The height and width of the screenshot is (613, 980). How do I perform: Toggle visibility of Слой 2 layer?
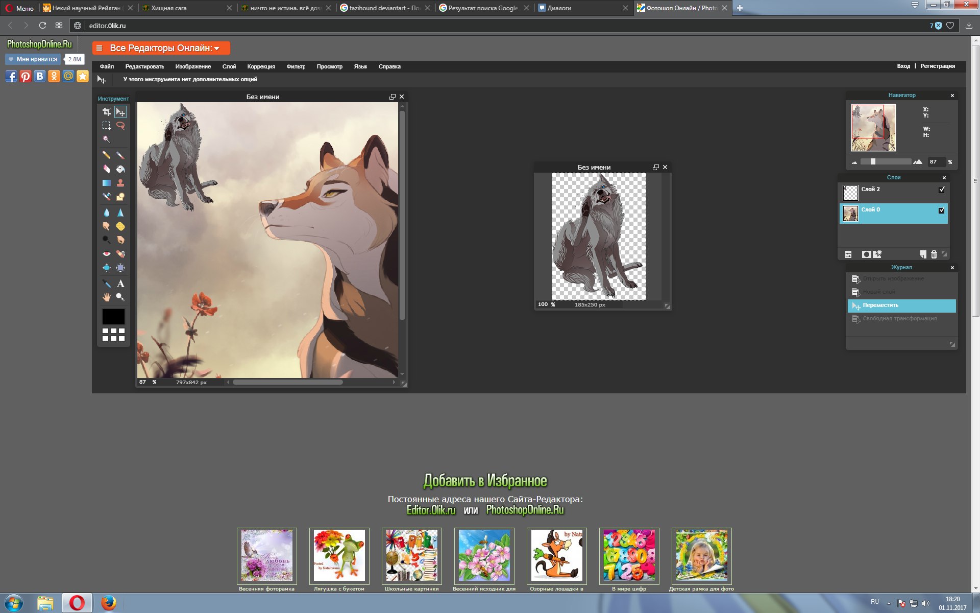click(942, 190)
